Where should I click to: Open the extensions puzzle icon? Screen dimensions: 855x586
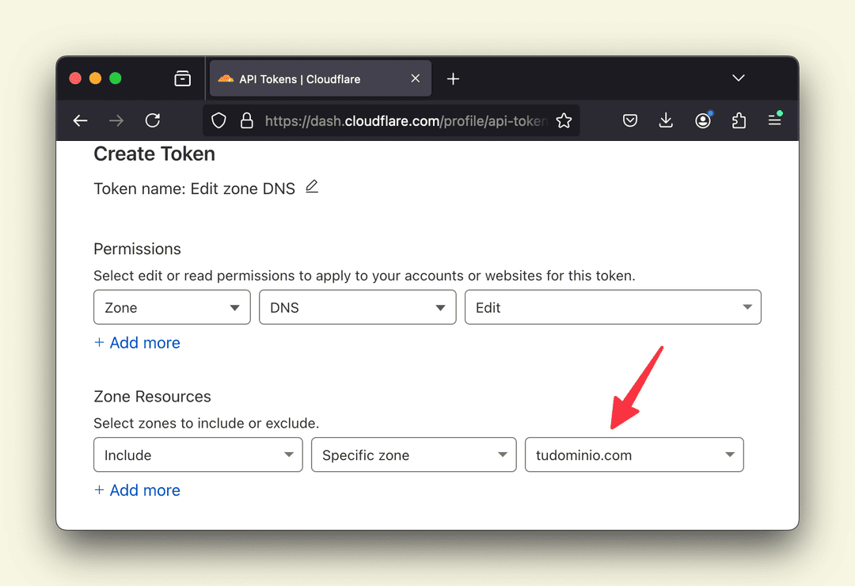pyautogui.click(x=739, y=120)
